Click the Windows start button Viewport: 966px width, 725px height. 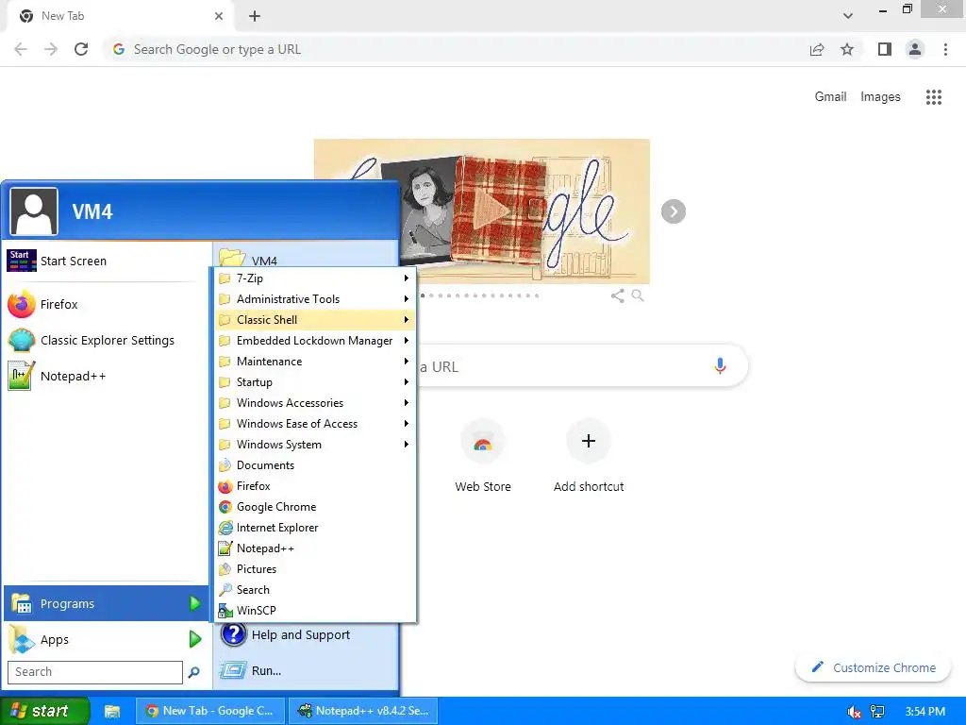[x=45, y=711]
